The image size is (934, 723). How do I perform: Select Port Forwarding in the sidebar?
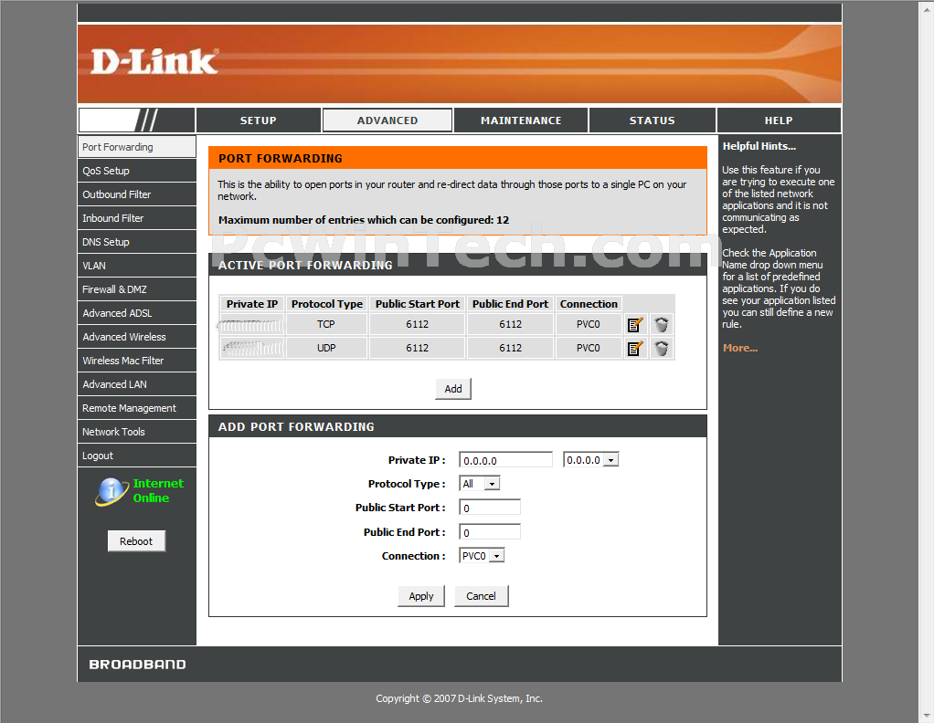136,147
